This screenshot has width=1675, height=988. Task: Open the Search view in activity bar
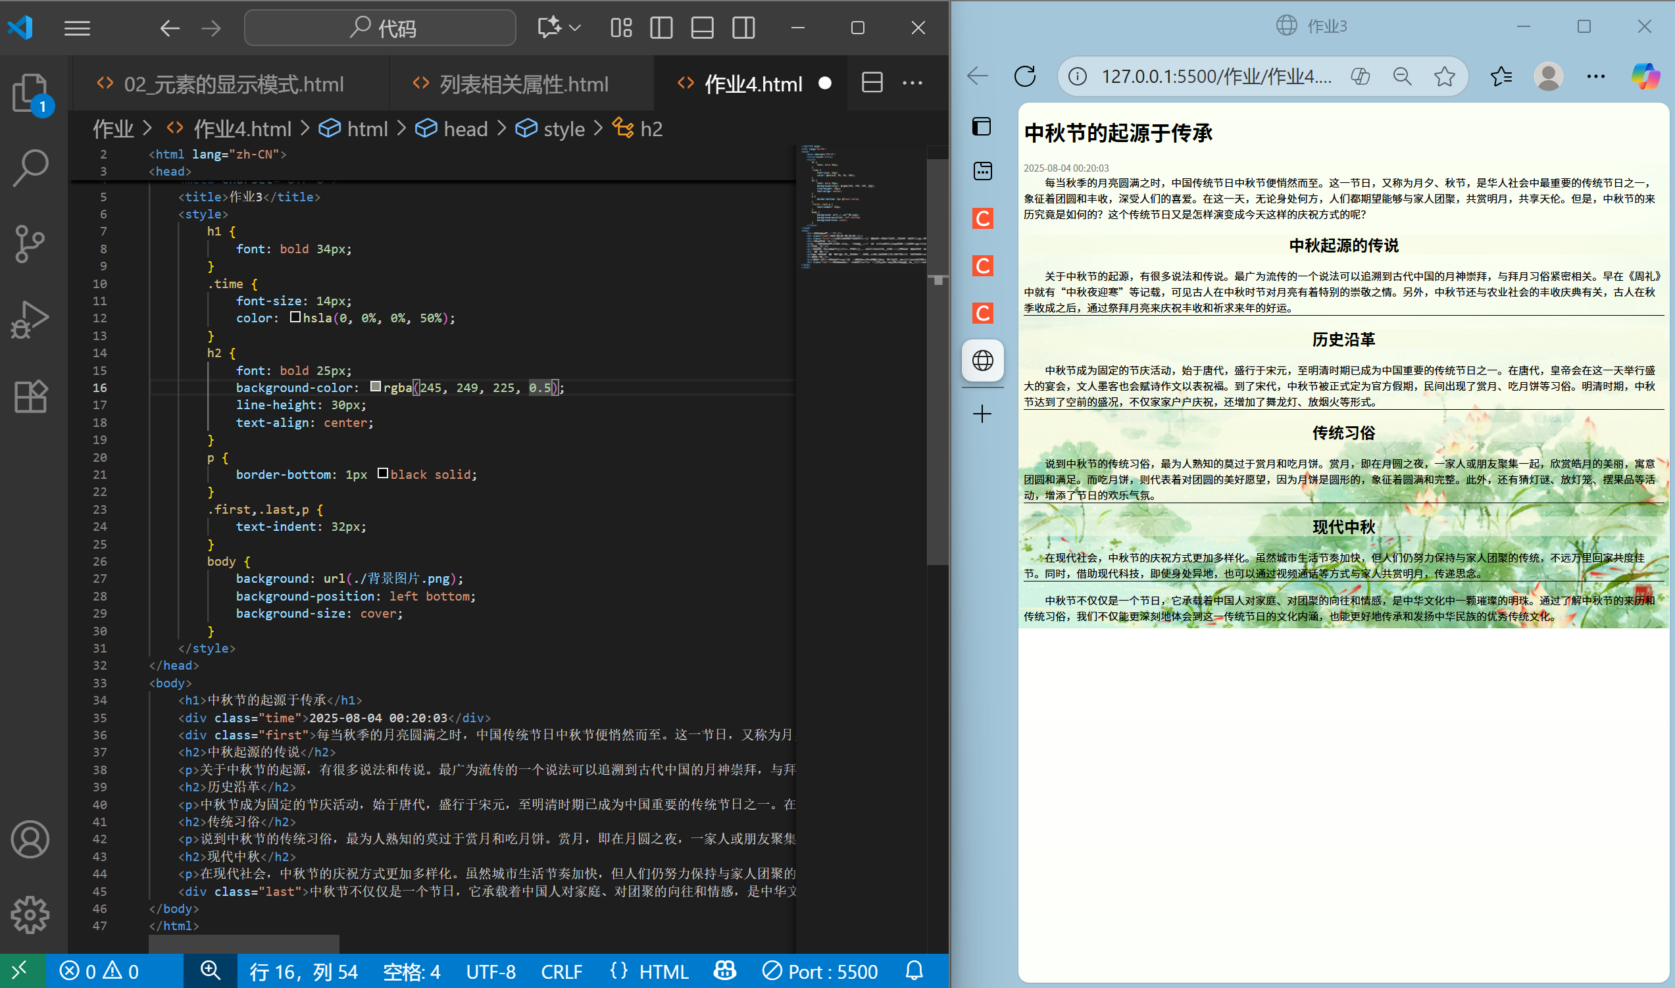click(30, 167)
